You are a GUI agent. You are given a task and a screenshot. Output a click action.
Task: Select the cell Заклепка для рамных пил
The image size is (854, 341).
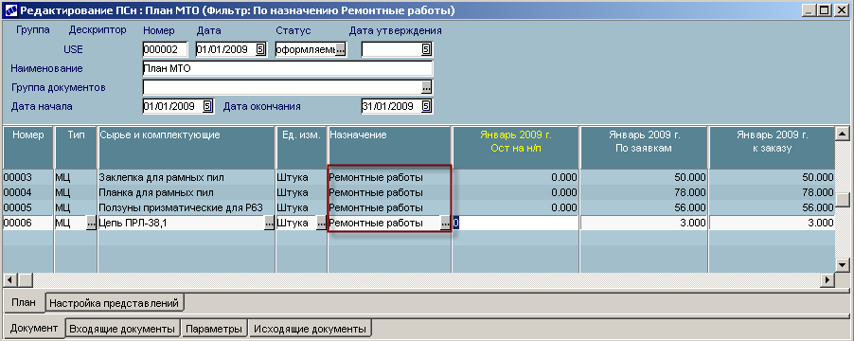[x=187, y=177]
